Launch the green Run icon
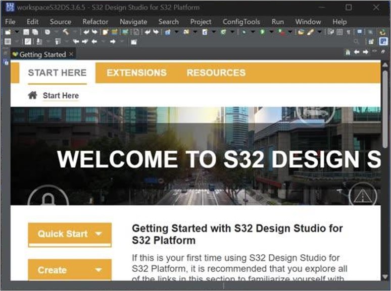The height and width of the screenshot is (291, 391). 262,32
